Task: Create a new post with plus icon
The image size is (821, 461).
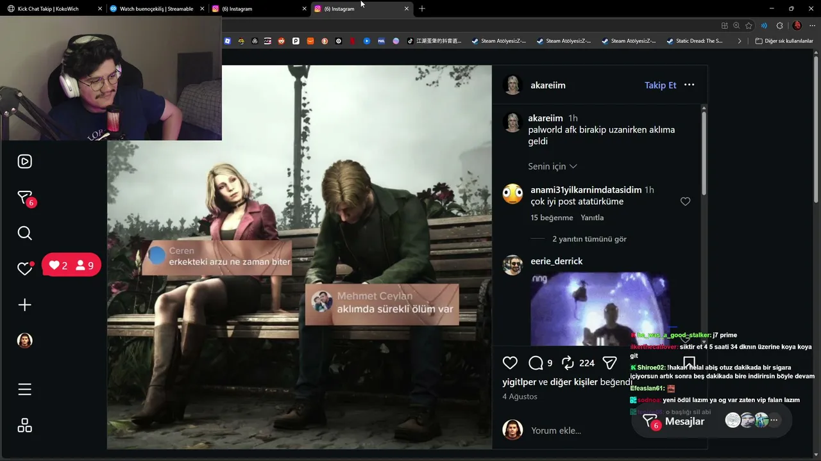Action: pos(24,305)
